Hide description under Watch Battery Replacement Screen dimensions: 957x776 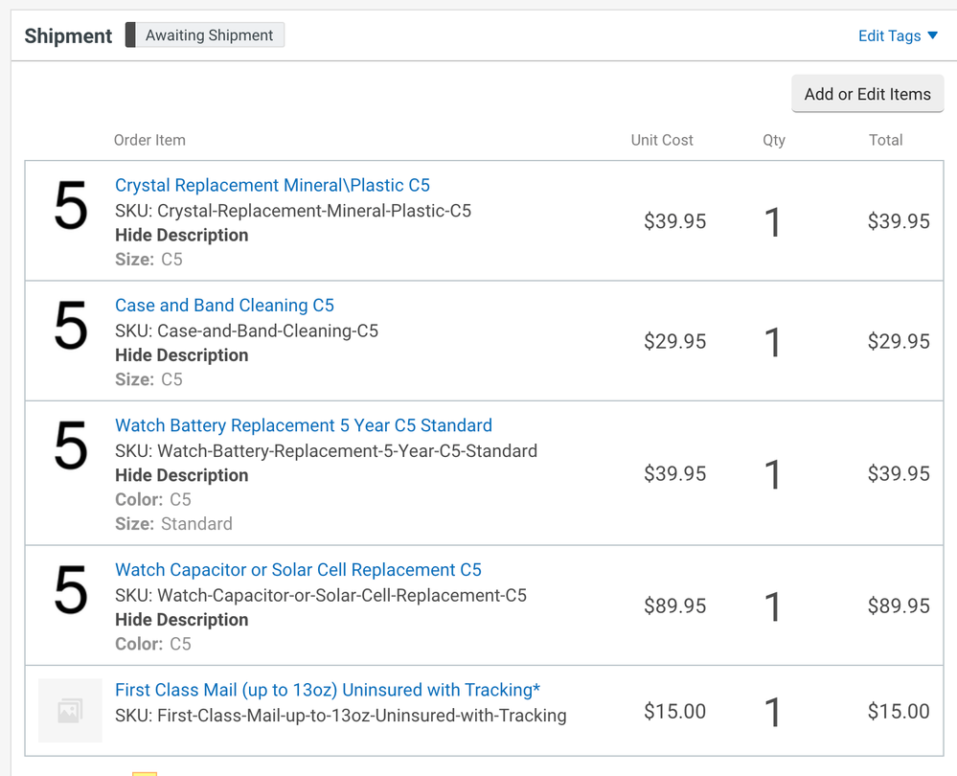pyautogui.click(x=181, y=475)
